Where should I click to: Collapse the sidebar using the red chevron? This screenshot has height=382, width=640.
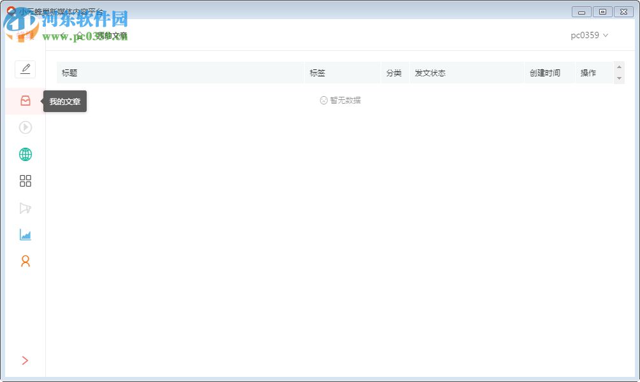(25, 360)
